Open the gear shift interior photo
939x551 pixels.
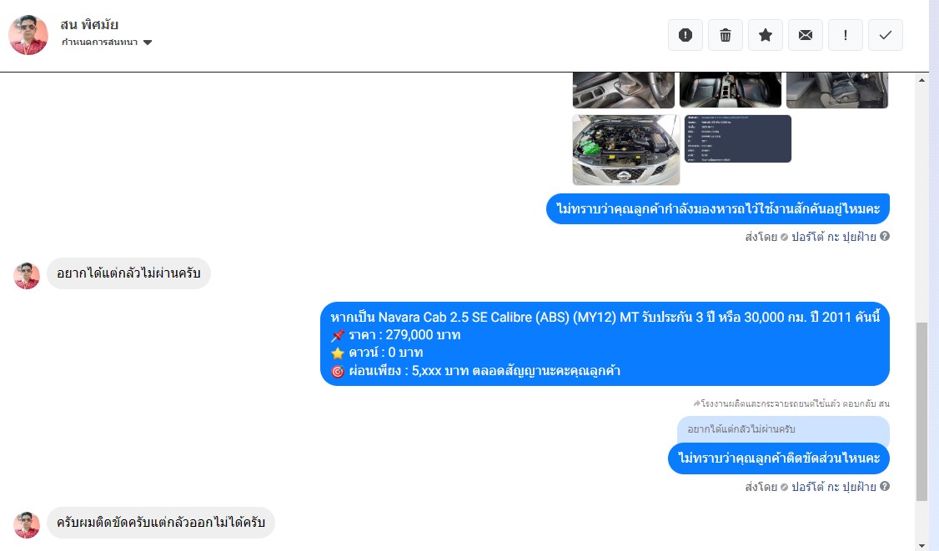pos(624,90)
